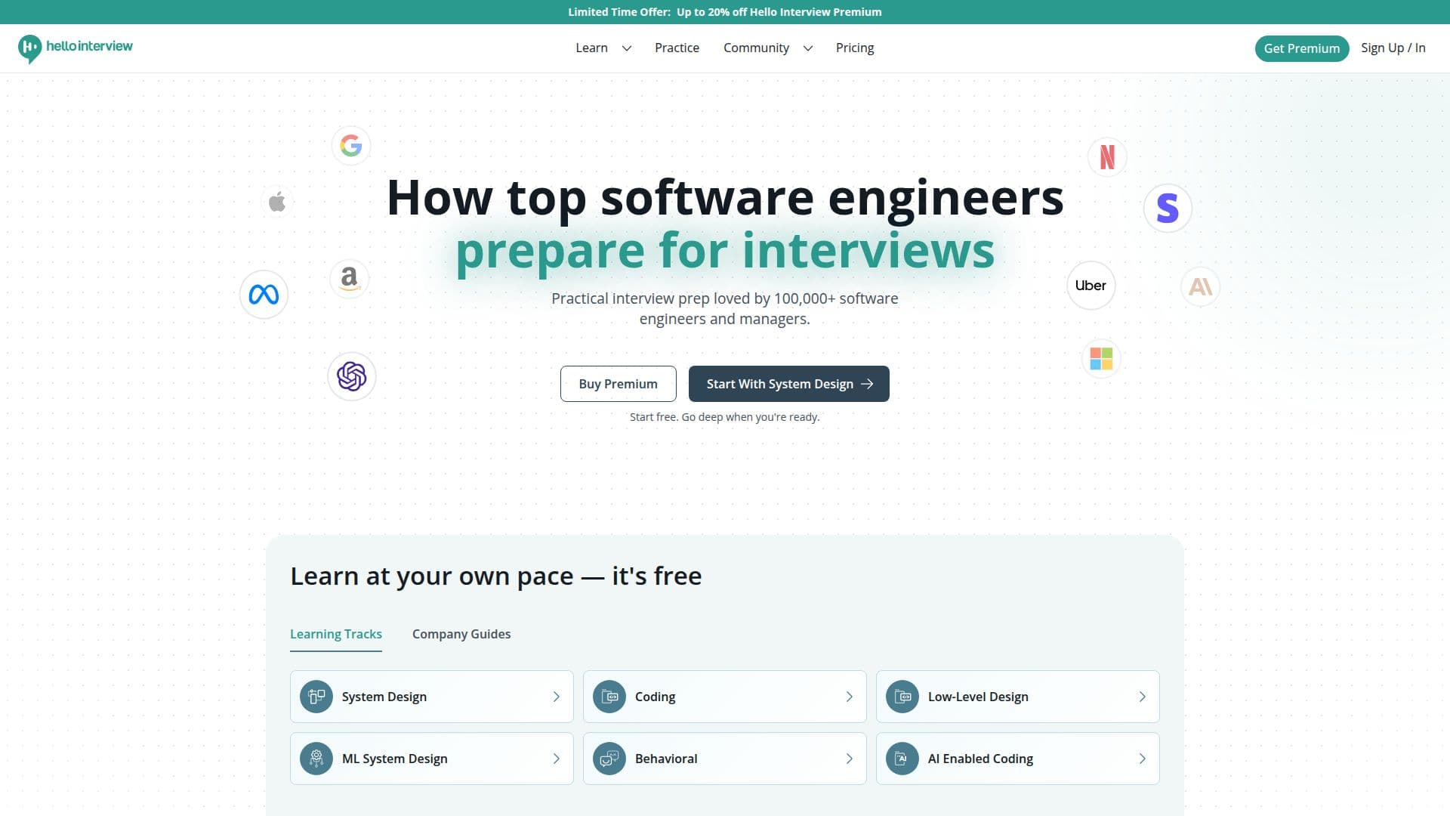Open Low-Level Design via its chevron arrow
The image size is (1450, 816).
point(1143,697)
